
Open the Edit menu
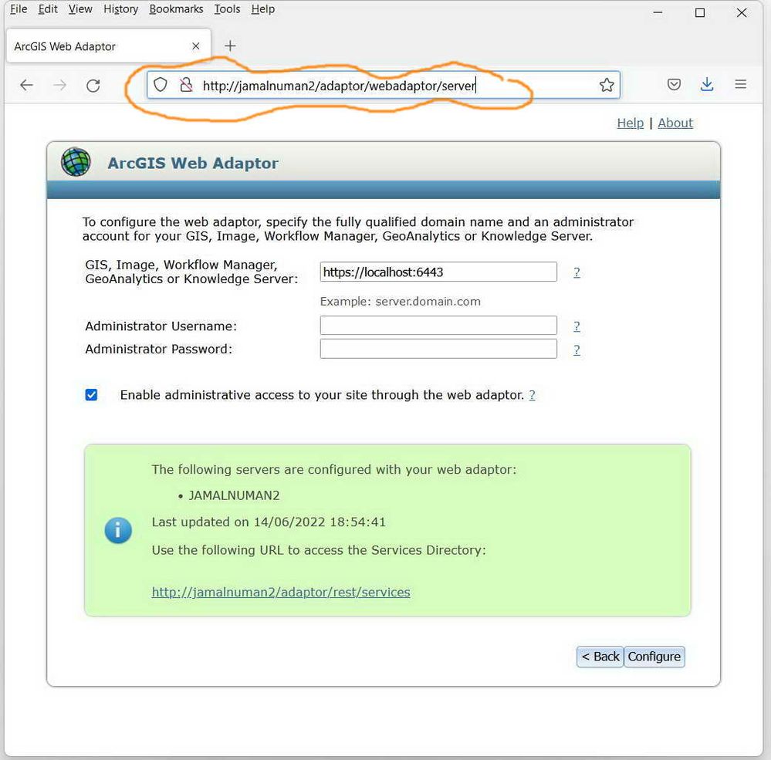(x=48, y=8)
